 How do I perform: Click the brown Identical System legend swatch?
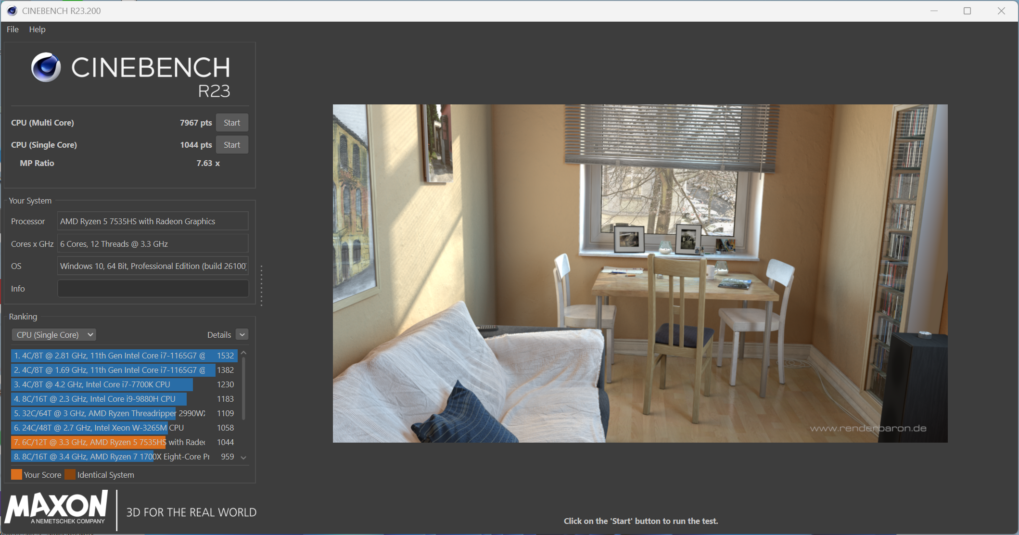tap(70, 475)
